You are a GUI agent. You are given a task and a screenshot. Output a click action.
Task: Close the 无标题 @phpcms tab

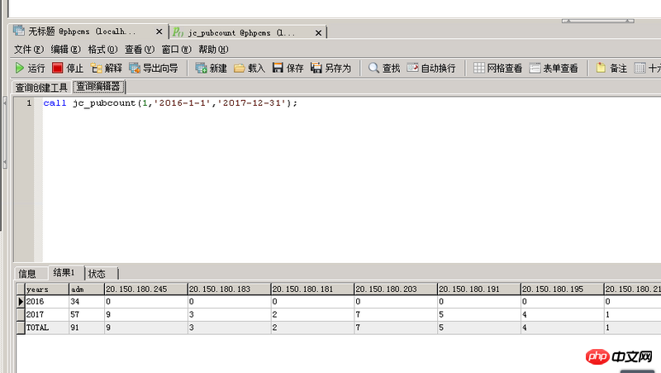pos(159,31)
